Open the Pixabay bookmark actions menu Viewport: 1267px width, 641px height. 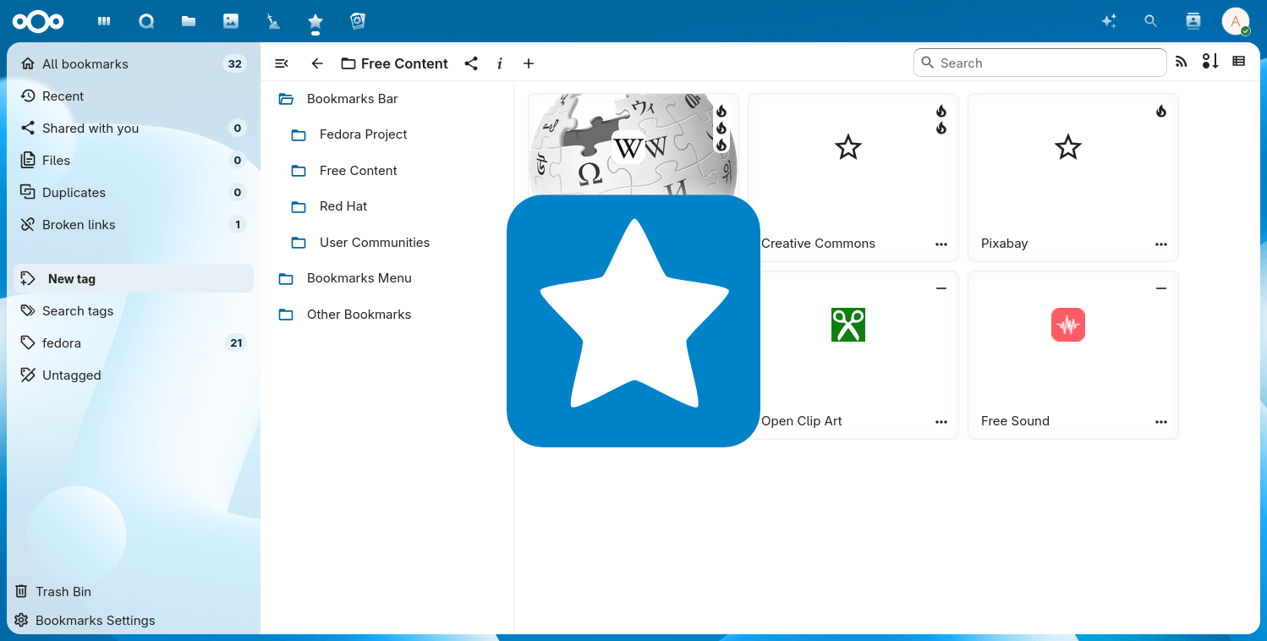click(1161, 244)
